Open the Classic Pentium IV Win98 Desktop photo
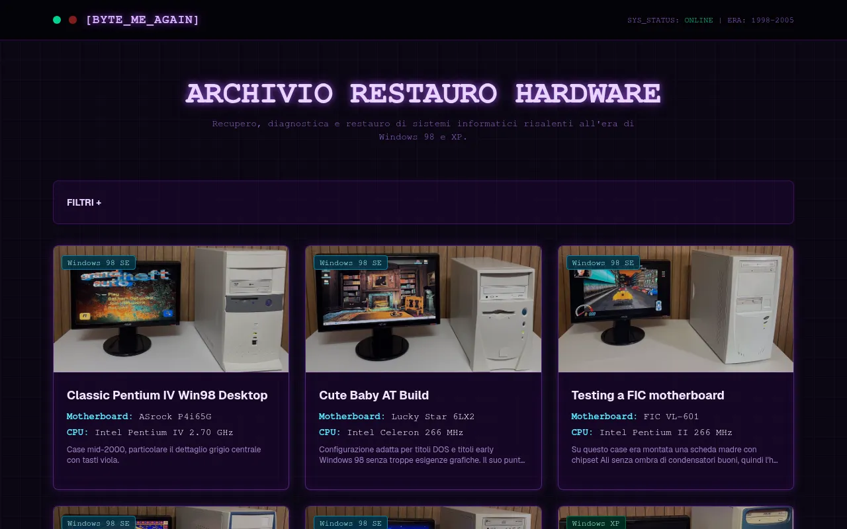Image resolution: width=847 pixels, height=529 pixels. click(x=171, y=309)
